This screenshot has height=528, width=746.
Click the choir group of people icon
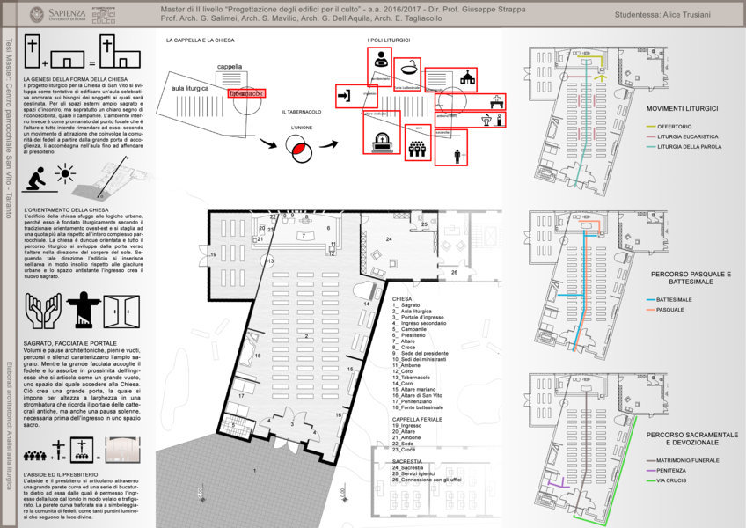tap(417, 149)
